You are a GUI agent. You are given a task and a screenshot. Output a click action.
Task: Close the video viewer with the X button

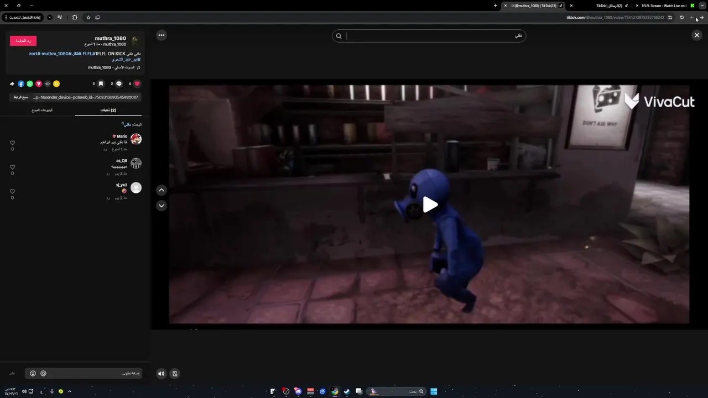(696, 35)
